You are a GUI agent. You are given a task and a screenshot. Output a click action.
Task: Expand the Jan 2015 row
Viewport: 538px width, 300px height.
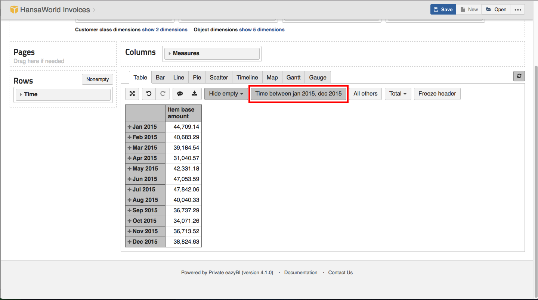[130, 127]
